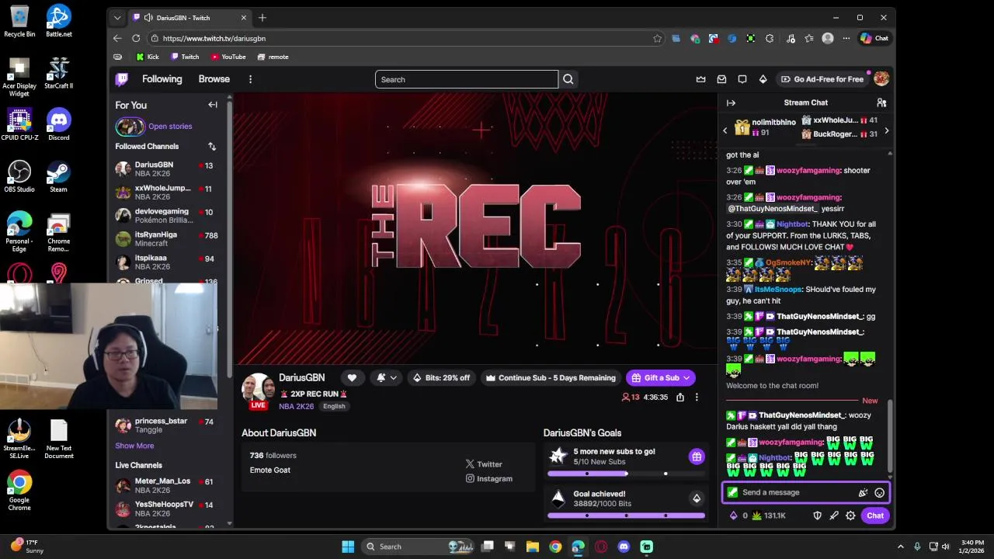Click Open stories link
The width and height of the screenshot is (994, 559).
tap(170, 127)
